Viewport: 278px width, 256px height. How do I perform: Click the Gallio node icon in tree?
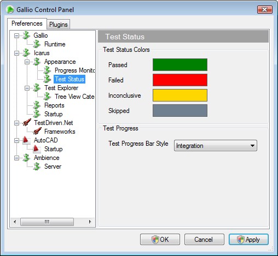click(26, 35)
